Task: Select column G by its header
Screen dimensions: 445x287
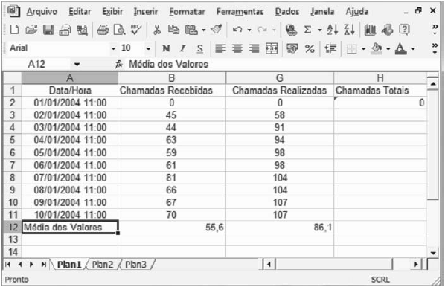Action: pyautogui.click(x=280, y=78)
